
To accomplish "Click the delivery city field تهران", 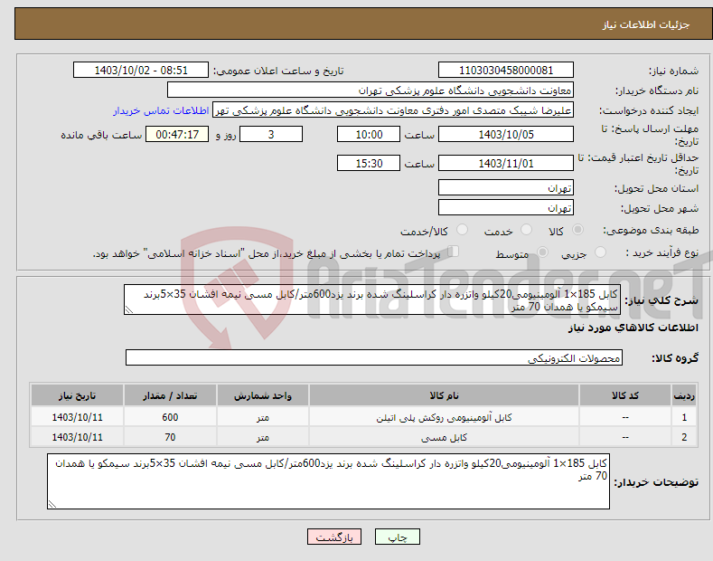I will 506,207.
